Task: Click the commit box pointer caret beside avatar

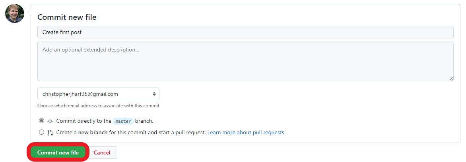Action: point(29,13)
